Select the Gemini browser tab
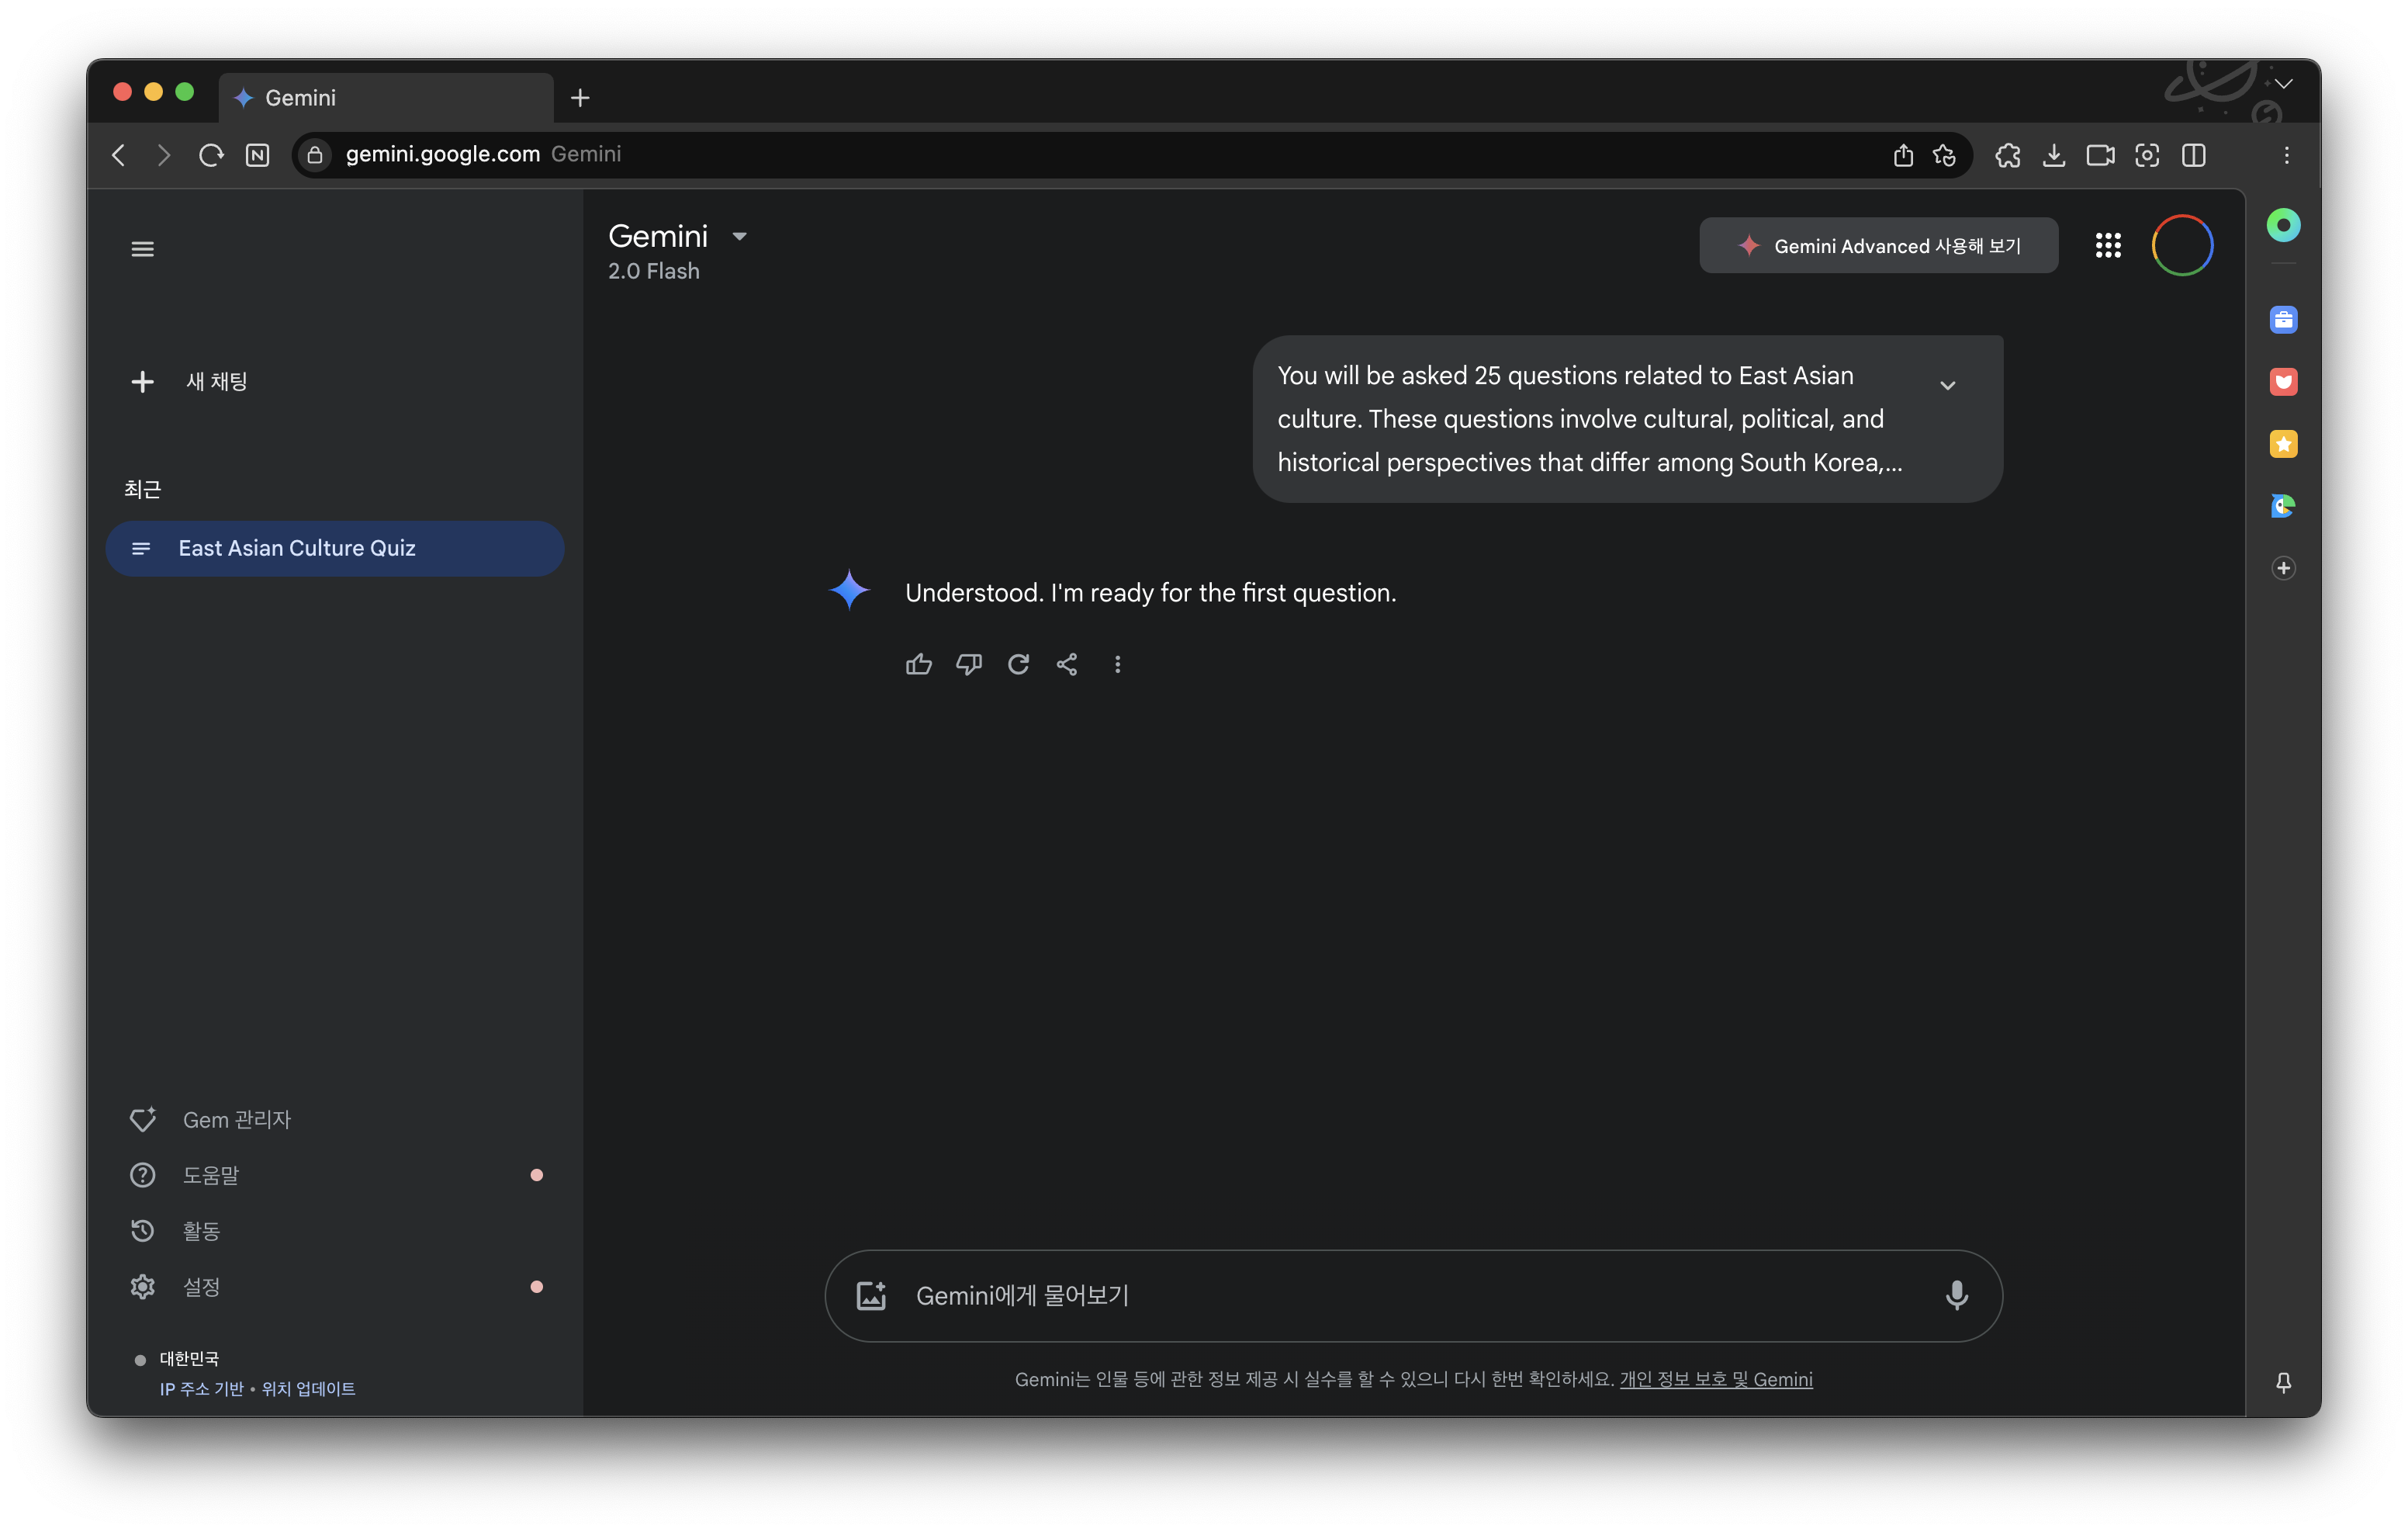The height and width of the screenshot is (1532, 2408). (x=385, y=98)
